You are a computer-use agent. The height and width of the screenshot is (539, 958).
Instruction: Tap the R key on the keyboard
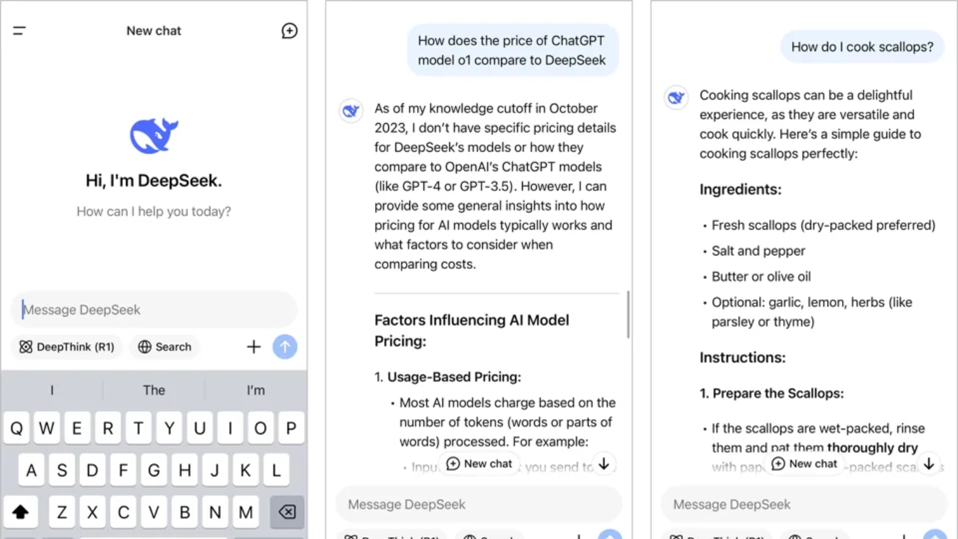click(108, 428)
